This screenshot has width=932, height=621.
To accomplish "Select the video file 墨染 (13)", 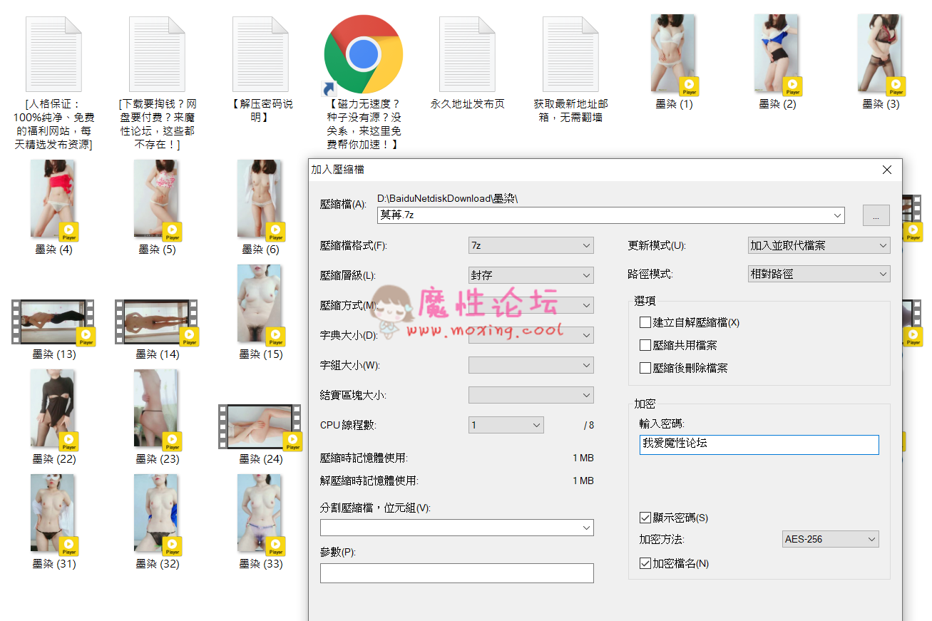I will click(x=54, y=323).
